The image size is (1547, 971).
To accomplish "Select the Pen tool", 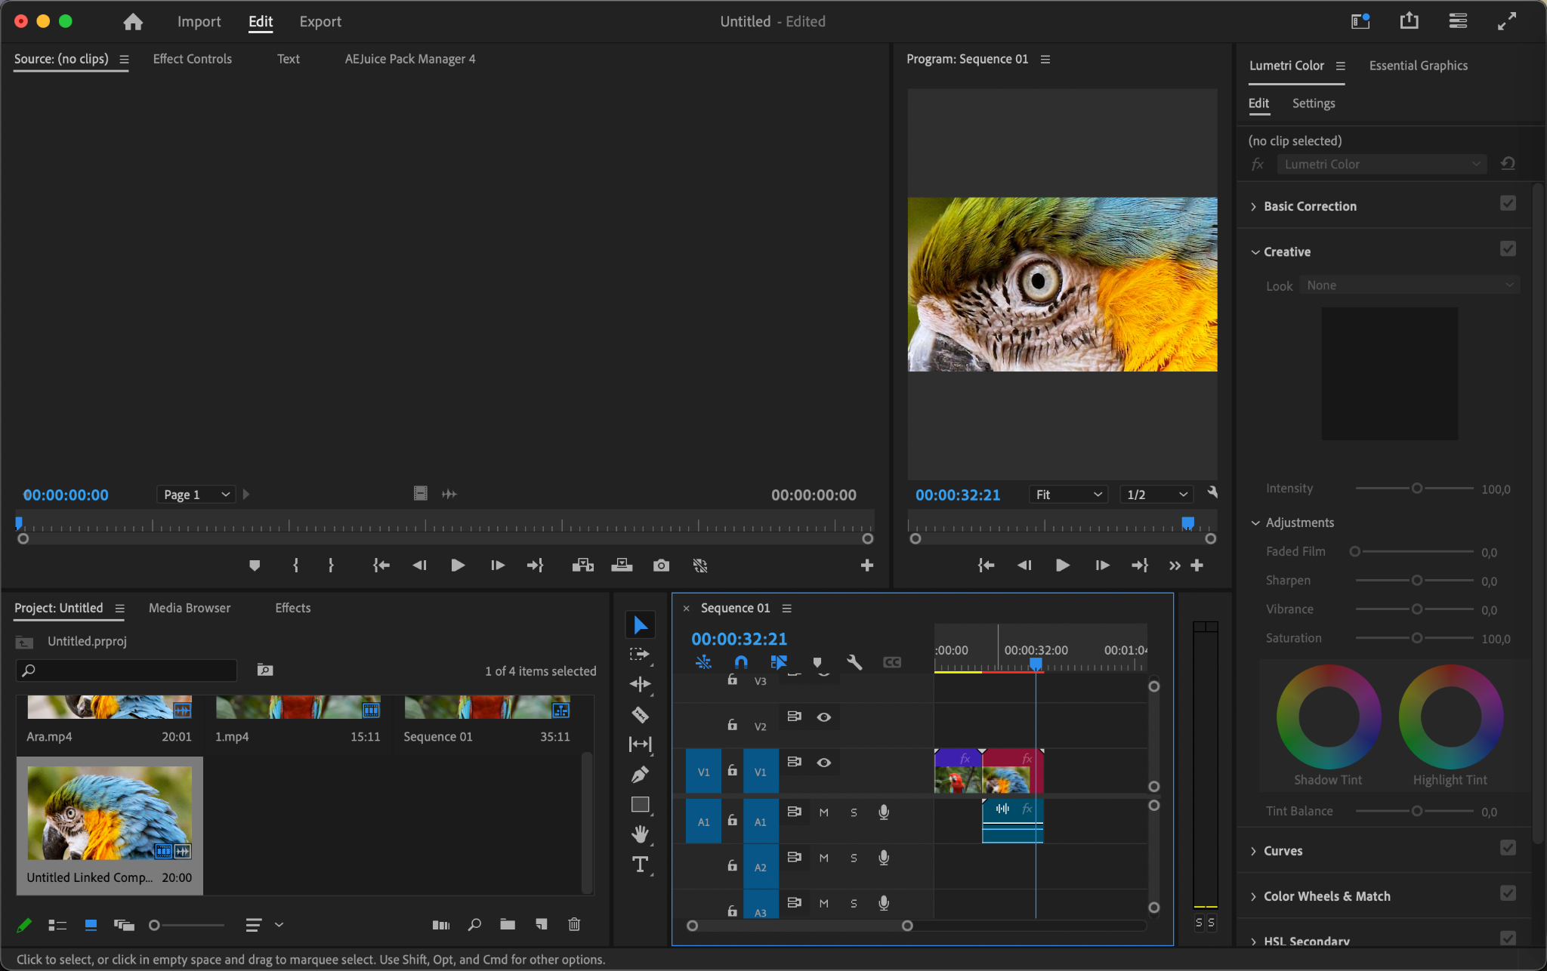I will pos(640,775).
